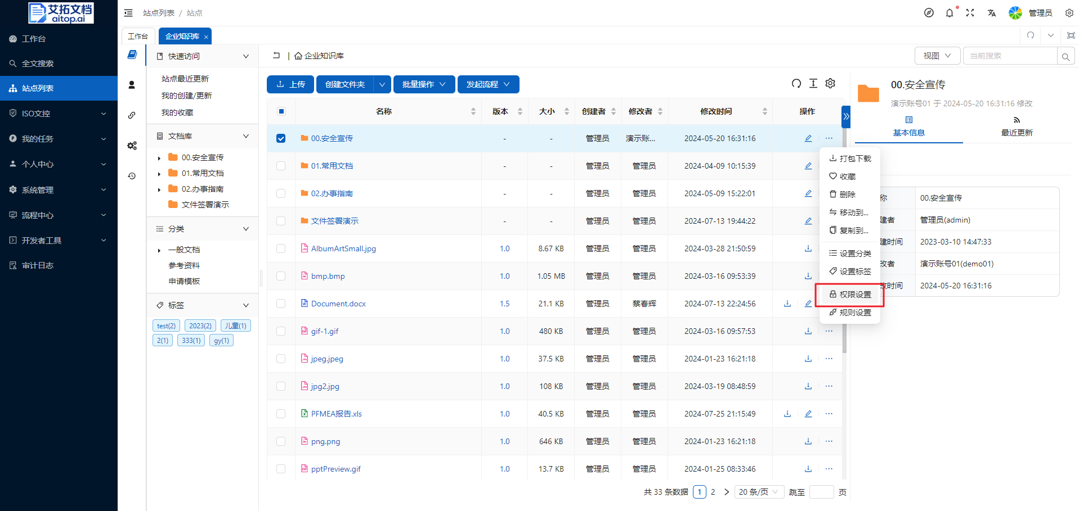Open the language translation icon
1079x511 pixels.
tap(991, 13)
